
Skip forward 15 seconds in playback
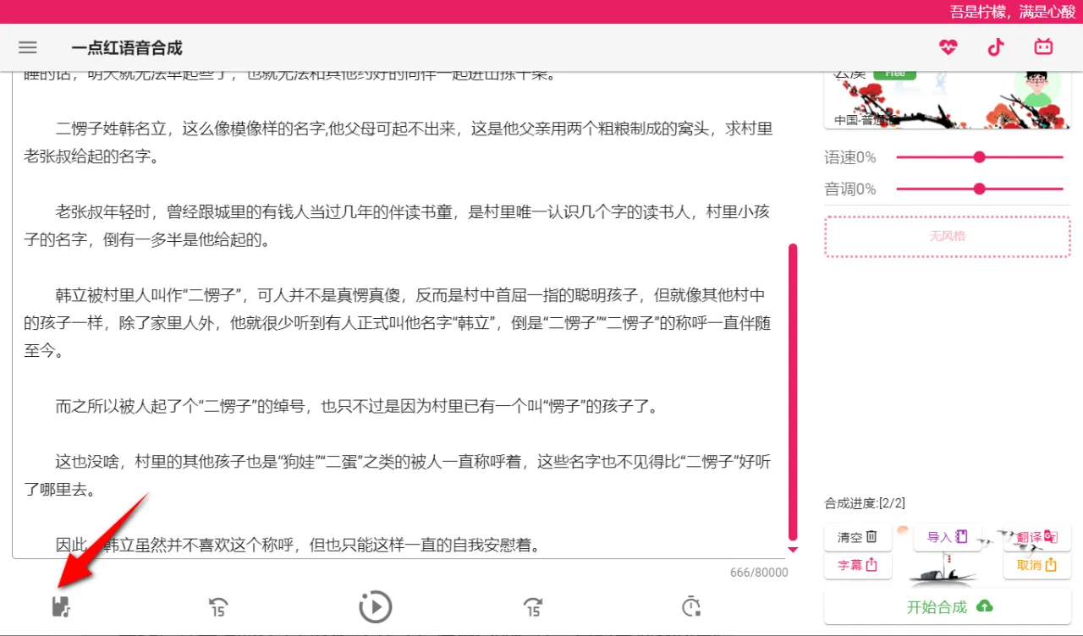pyautogui.click(x=532, y=606)
